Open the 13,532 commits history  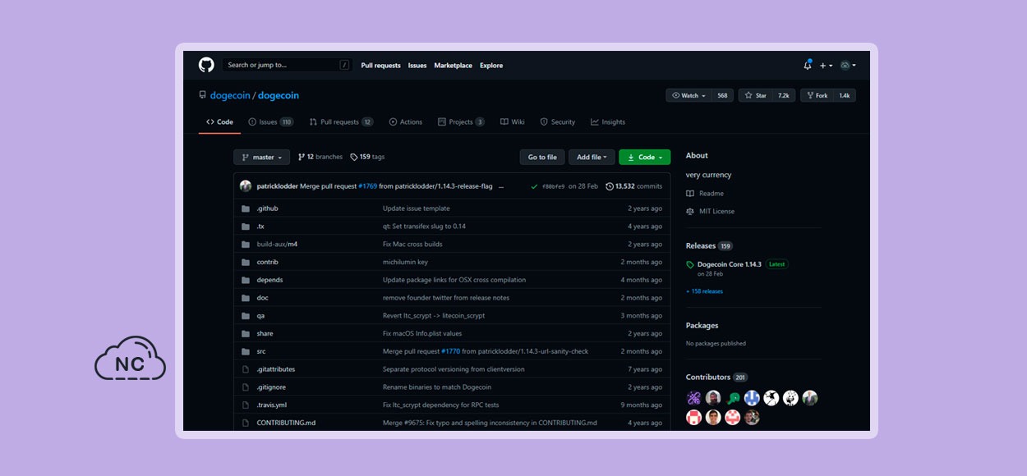[633, 186]
